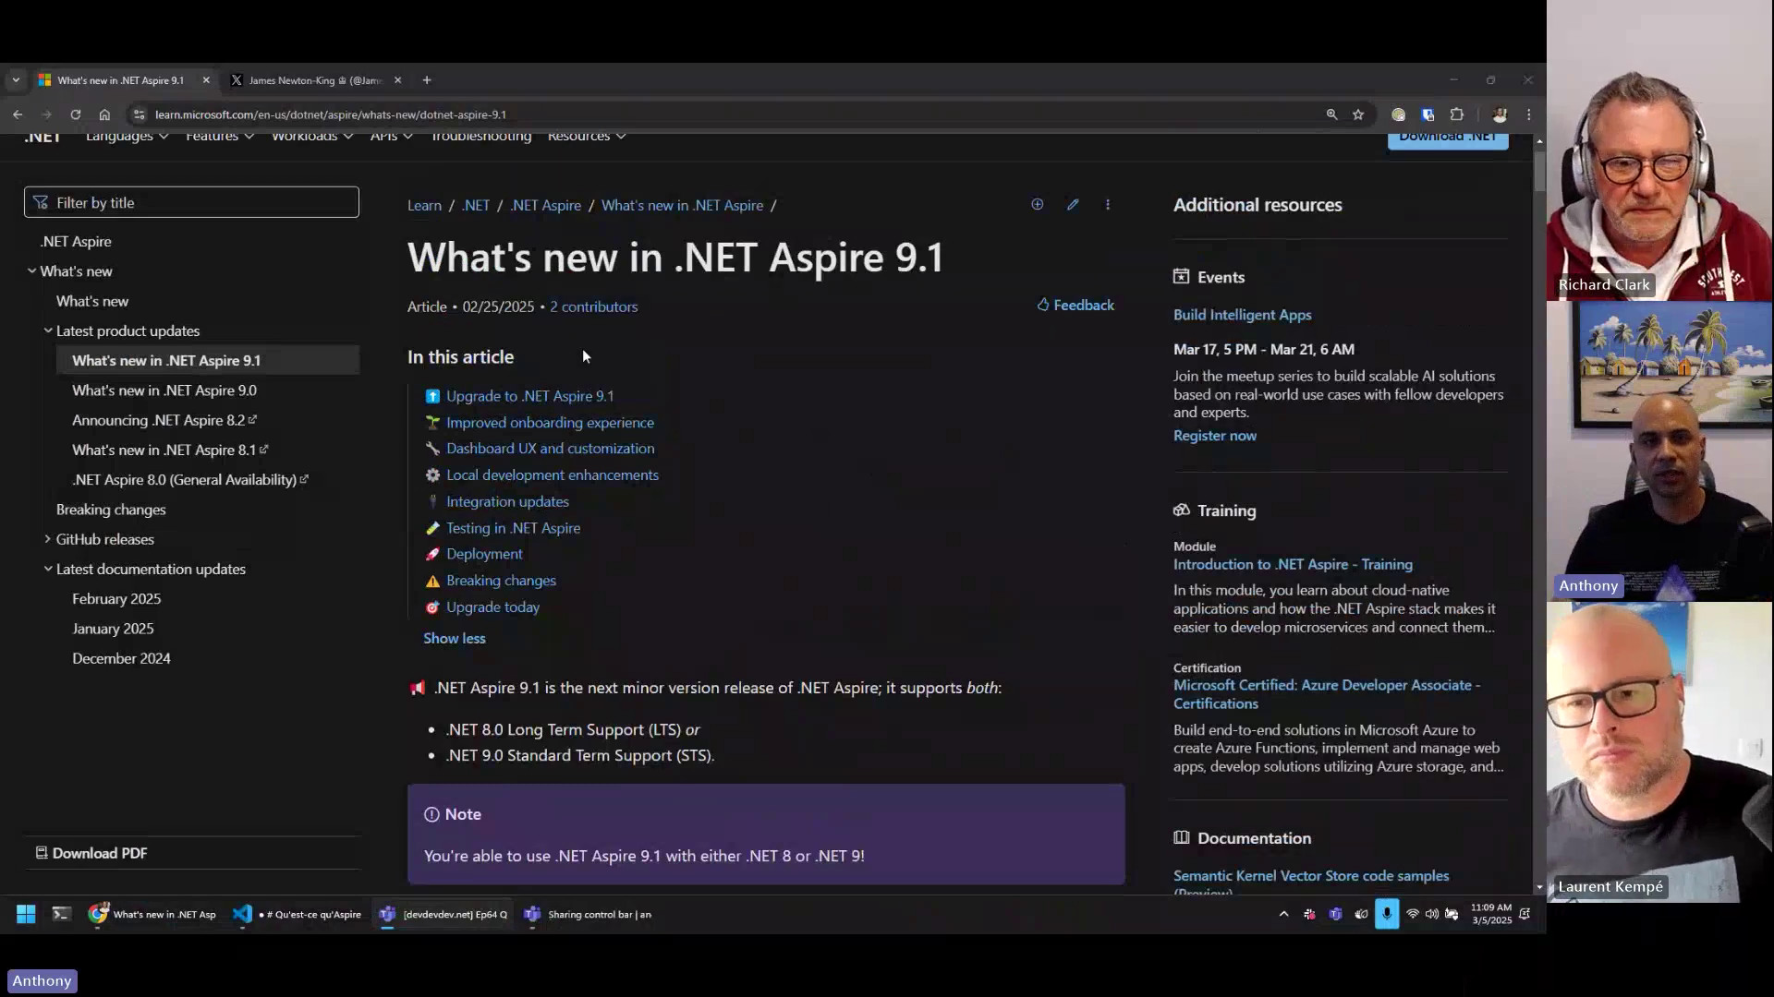Go back with browser back arrow
Screen dimensions: 1774x997
(18, 114)
